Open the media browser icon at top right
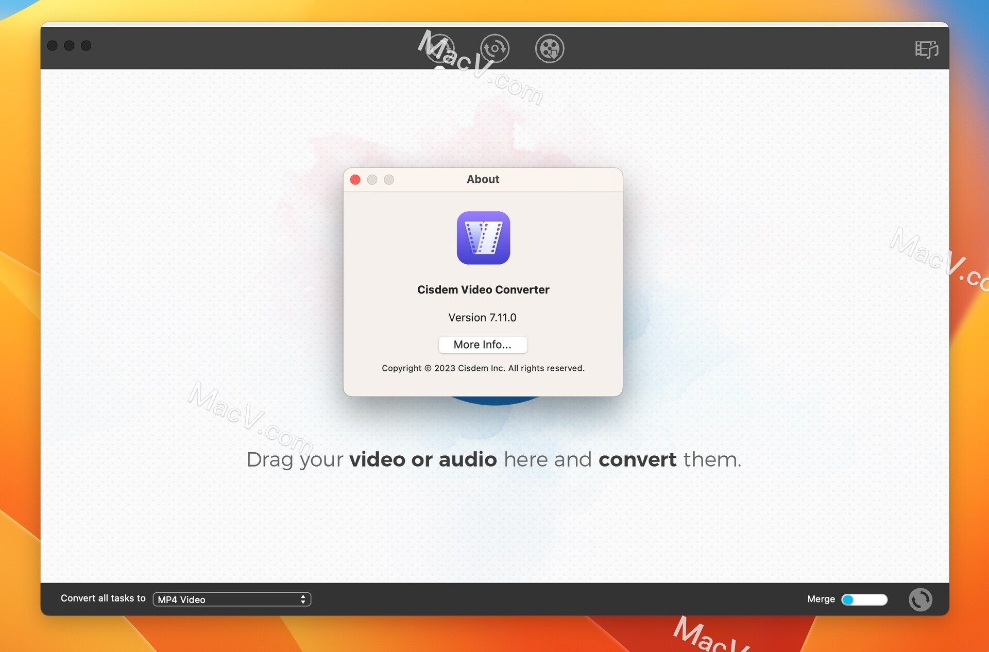This screenshot has width=989, height=652. coord(927,49)
